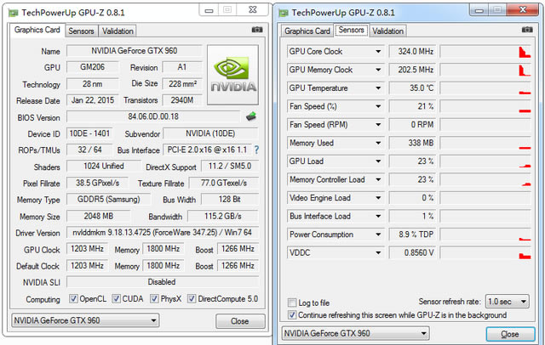Click GPU-Z app icon in right title bar
The image size is (545, 345).
pyautogui.click(x=284, y=14)
